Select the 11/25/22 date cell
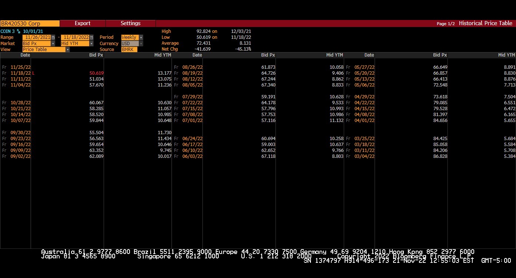The width and height of the screenshot is (516, 278). click(21, 67)
